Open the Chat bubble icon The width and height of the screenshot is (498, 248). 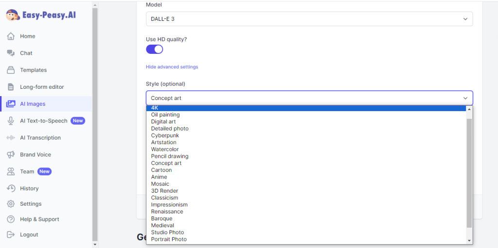11,53
